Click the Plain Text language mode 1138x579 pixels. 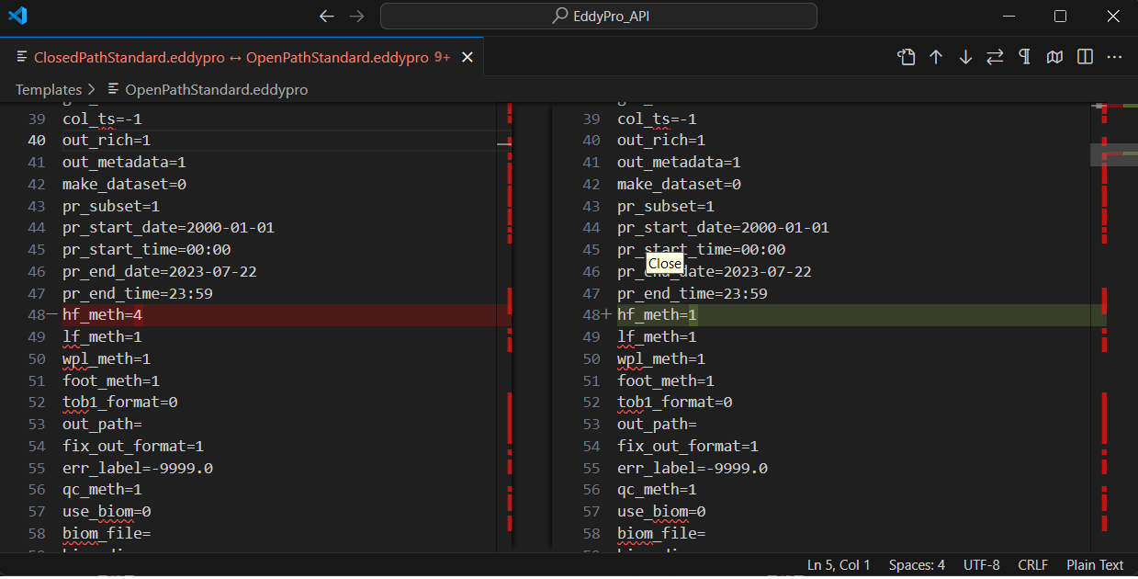[1095, 565]
